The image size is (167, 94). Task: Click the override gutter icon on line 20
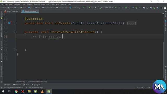(x=10, y=23)
